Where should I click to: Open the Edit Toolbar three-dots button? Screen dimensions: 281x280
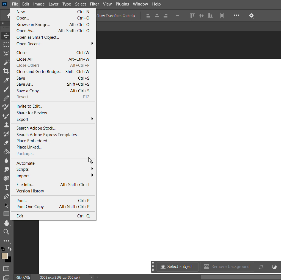6,241
